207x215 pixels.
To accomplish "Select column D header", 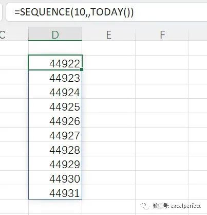I will (55, 34).
